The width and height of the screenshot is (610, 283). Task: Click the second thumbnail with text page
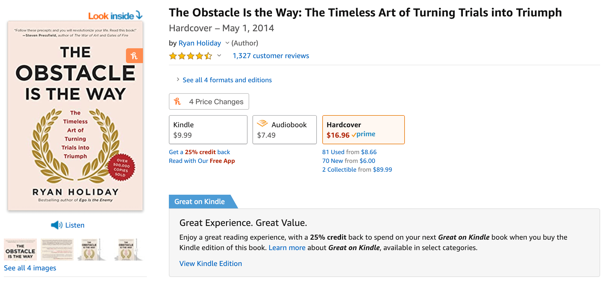(x=57, y=249)
